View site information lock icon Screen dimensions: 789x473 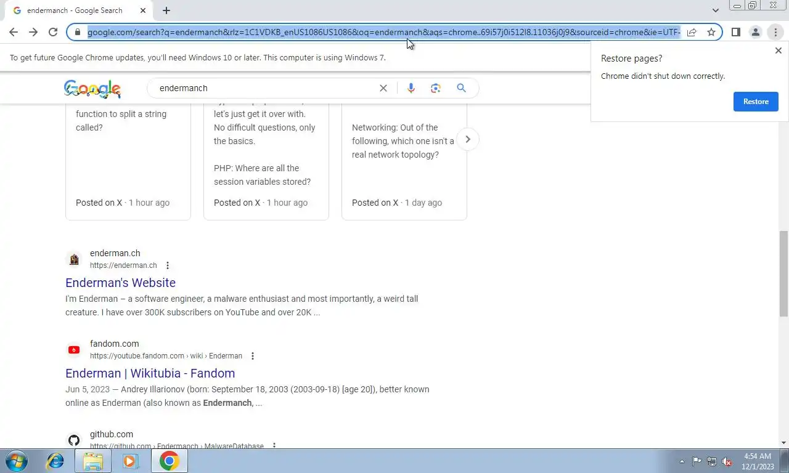click(78, 32)
